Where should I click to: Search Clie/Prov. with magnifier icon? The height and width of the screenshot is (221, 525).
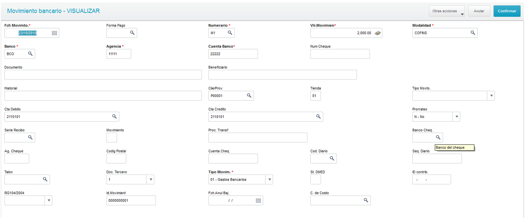249,95
